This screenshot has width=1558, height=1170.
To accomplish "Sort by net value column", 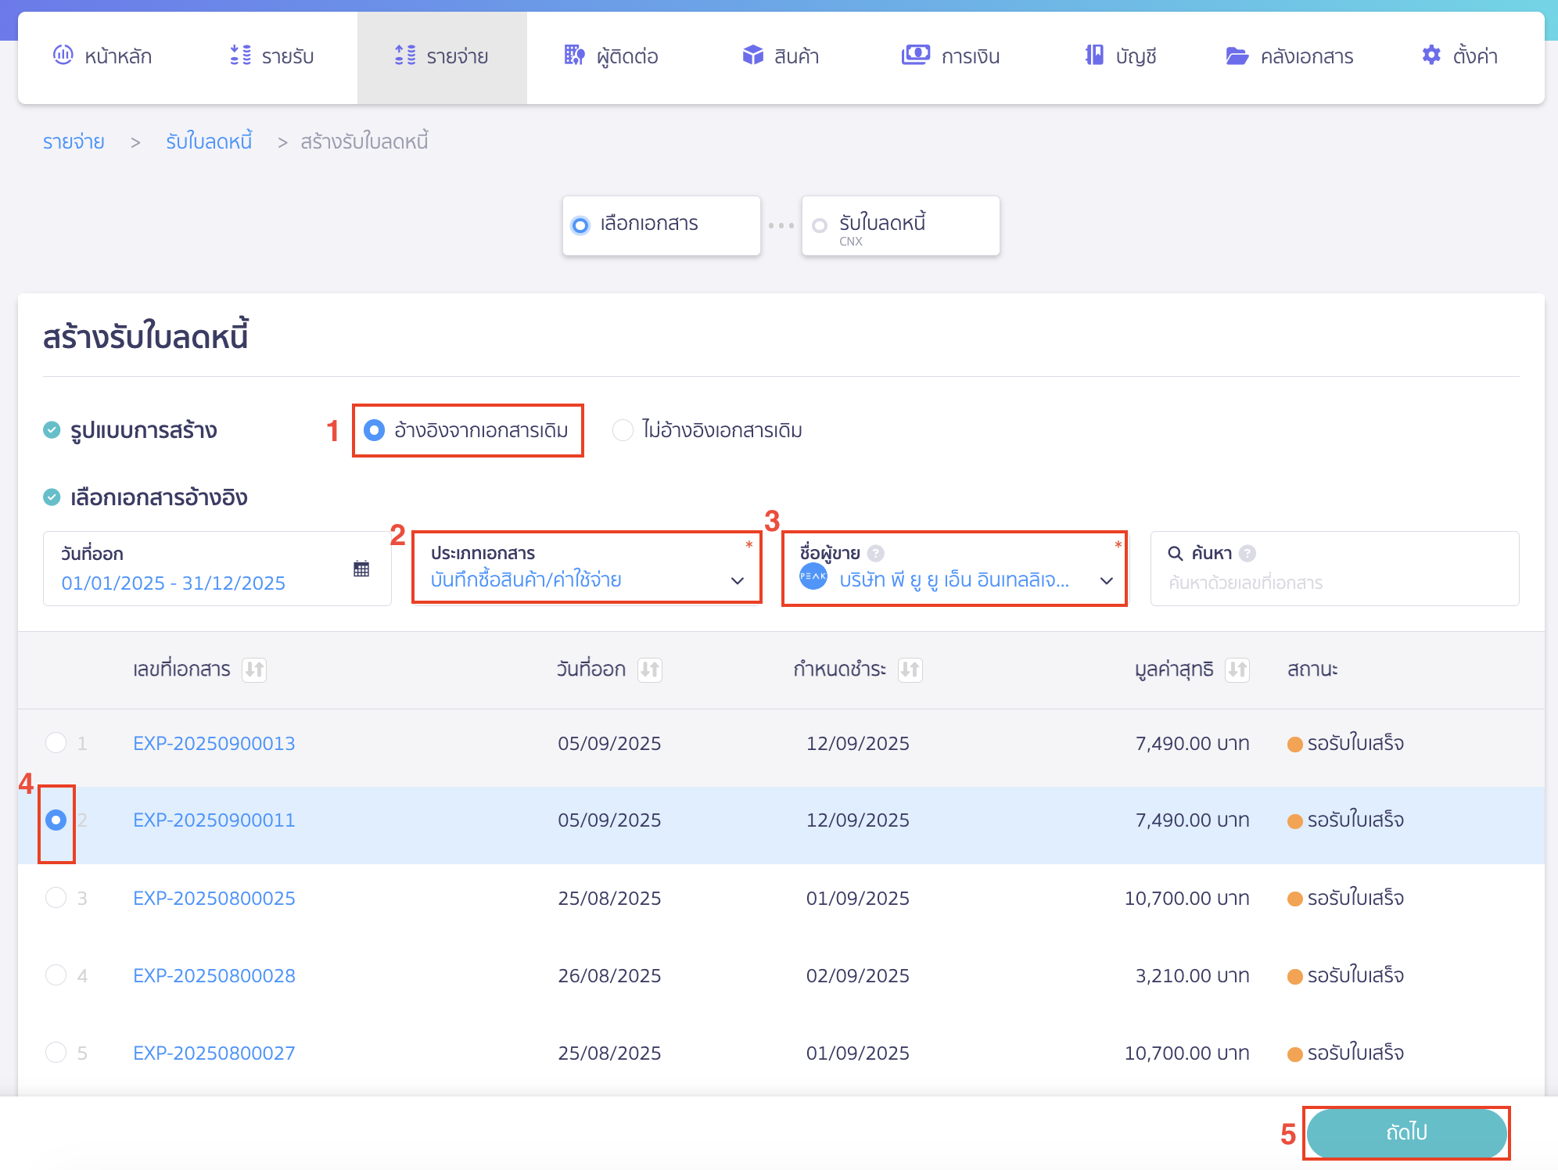I will (x=1237, y=669).
